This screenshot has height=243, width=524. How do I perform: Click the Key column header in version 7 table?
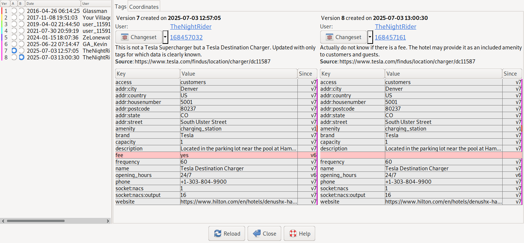tap(148, 74)
